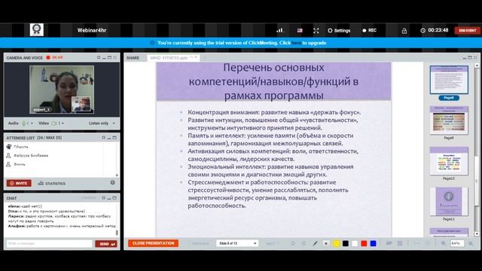Open the Page11 slide thumbnail
This screenshot has height=271, width=482.
click(x=449, y=202)
